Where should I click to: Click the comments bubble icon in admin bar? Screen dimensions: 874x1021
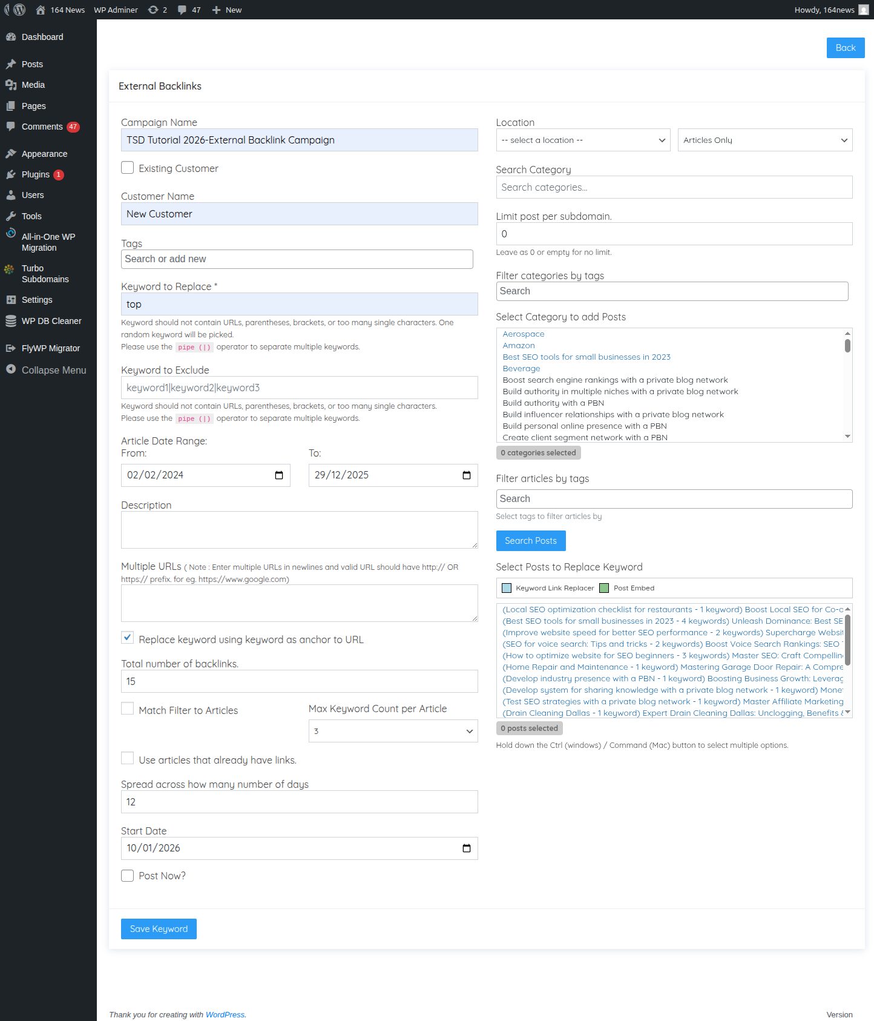182,10
